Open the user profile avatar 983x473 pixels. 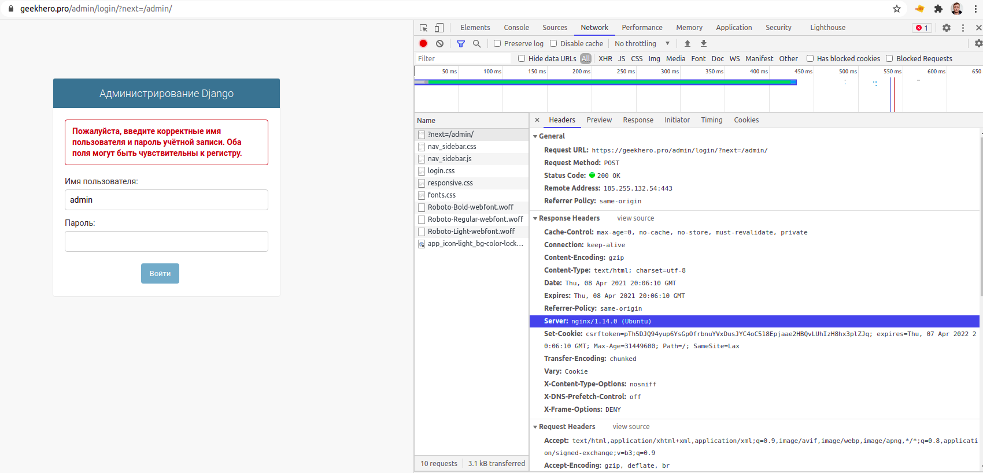[x=957, y=9]
